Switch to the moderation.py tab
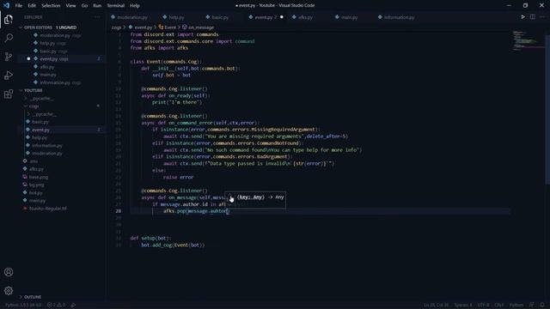This screenshot has width=550, height=309. coord(132,17)
